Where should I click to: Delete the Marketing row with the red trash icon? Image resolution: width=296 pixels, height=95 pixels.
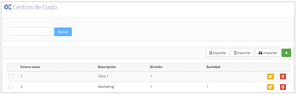point(283,87)
